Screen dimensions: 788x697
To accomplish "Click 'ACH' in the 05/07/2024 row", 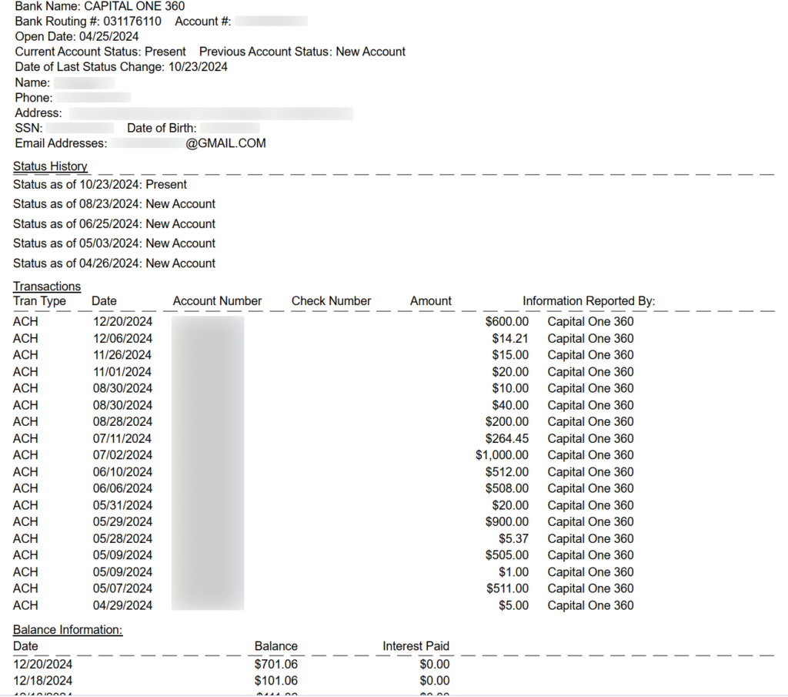I will [25, 588].
